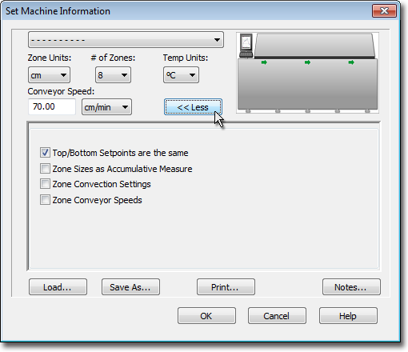
Task: Collapse options with the << Less button
Action: click(x=193, y=107)
